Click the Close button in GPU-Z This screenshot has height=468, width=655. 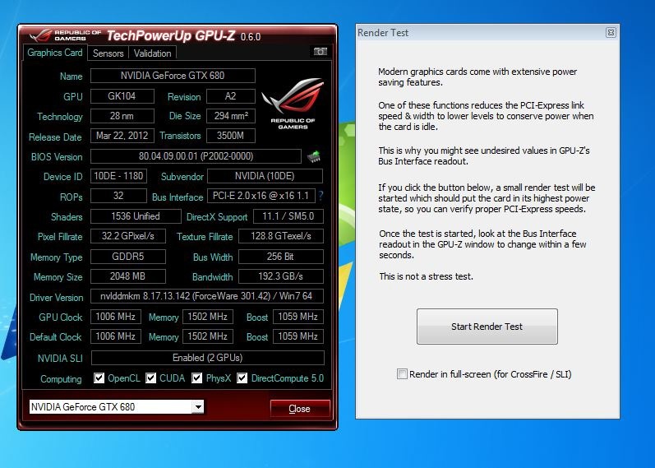(x=299, y=409)
